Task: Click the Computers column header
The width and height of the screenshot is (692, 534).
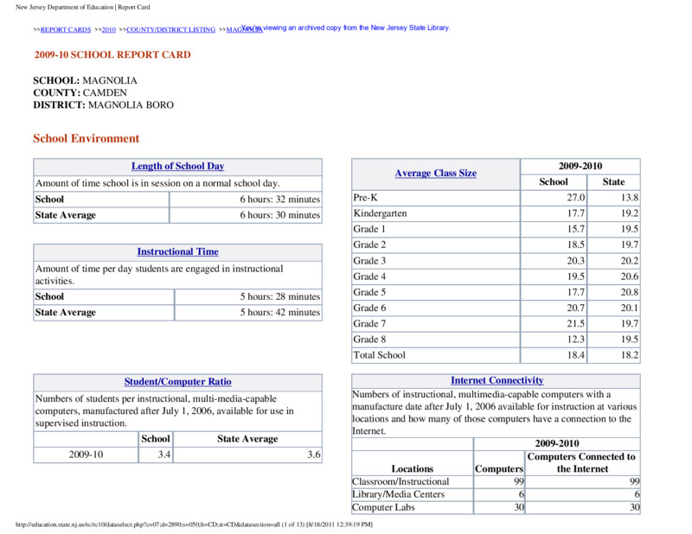Action: 499,468
